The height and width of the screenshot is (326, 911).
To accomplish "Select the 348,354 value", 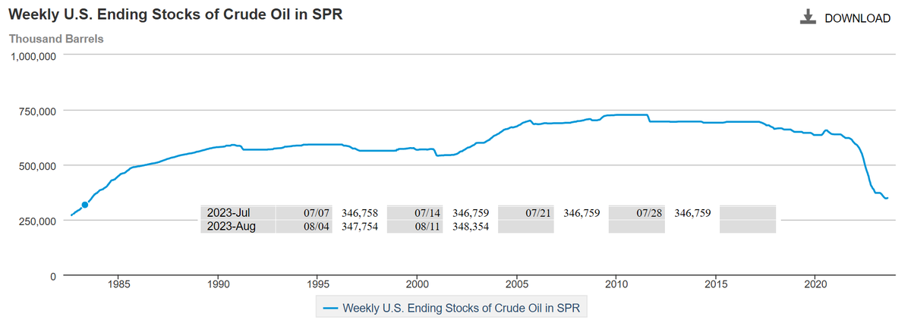I will point(471,226).
